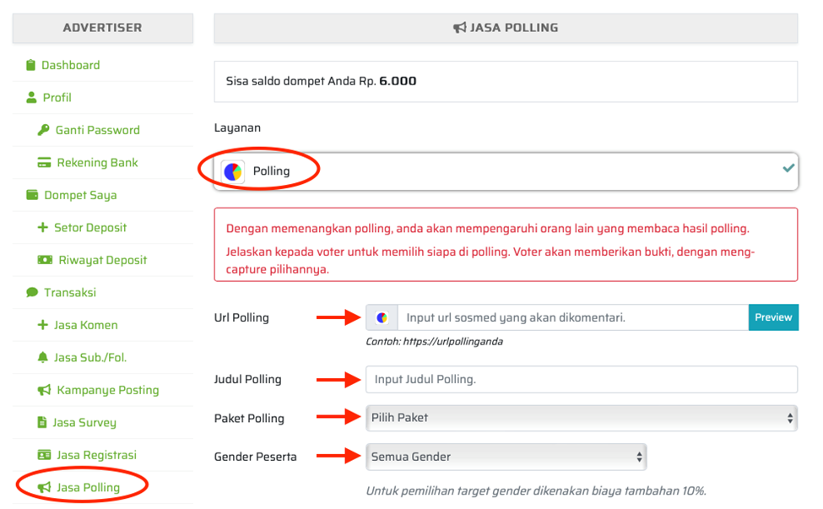Focus the Url Polling input field
The width and height of the screenshot is (823, 509).
click(x=572, y=317)
